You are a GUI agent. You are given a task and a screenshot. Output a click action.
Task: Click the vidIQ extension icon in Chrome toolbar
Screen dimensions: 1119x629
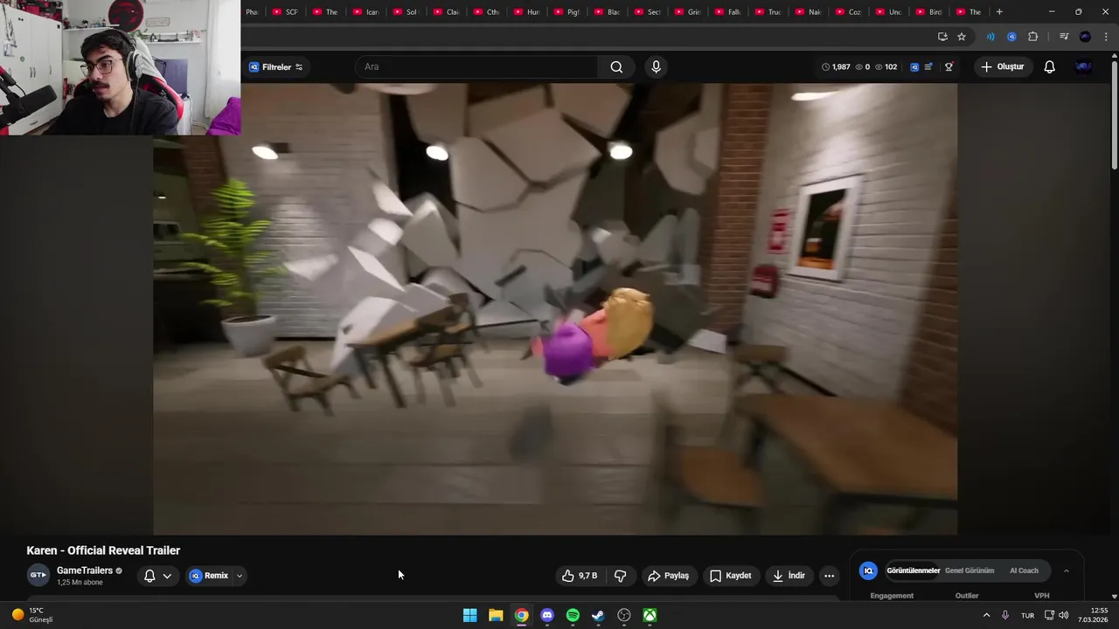click(x=1011, y=37)
